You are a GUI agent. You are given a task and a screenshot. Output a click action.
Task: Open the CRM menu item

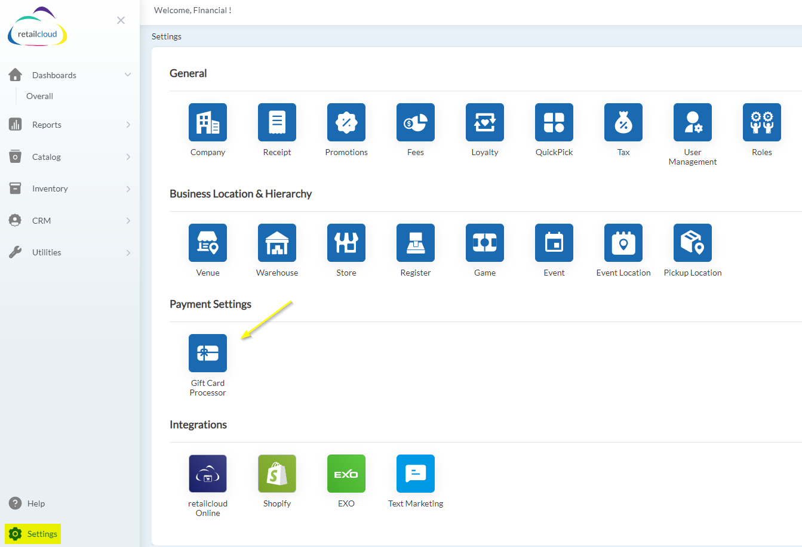click(41, 221)
